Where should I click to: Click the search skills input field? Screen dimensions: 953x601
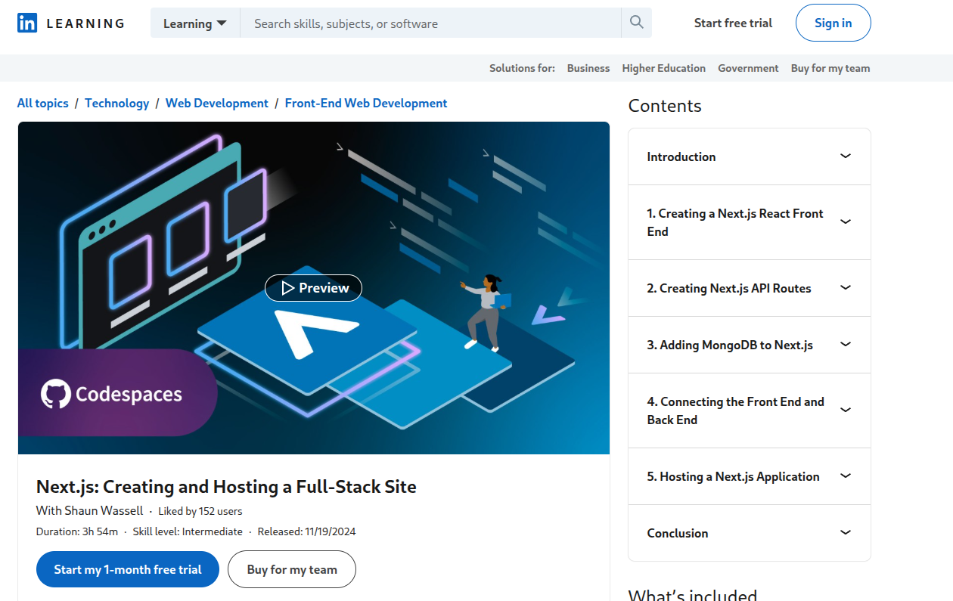point(430,23)
